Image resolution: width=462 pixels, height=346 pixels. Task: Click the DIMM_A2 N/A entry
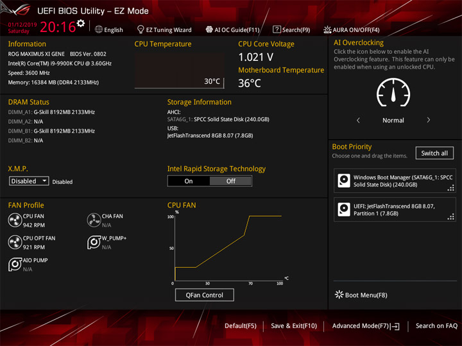[26, 122]
